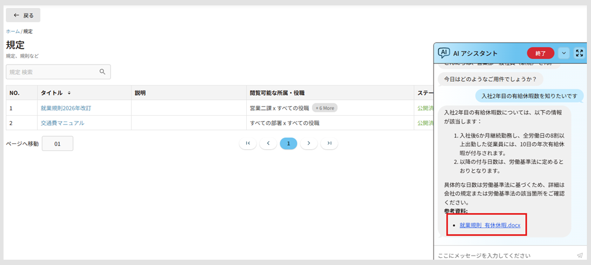Open 交通費マニュアル link
The image size is (591, 265).
pos(62,123)
